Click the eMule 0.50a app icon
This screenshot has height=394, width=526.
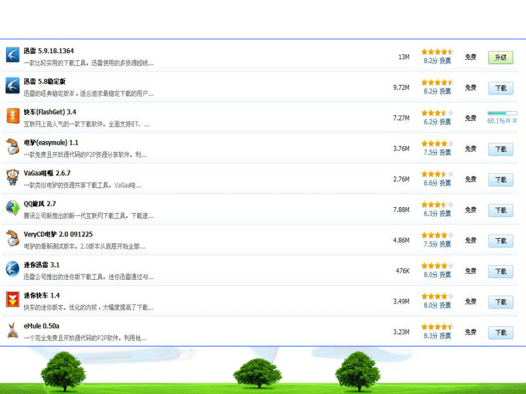[x=13, y=330]
